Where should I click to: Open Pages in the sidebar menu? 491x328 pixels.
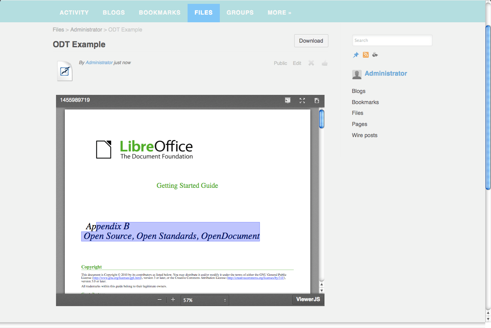[359, 124]
